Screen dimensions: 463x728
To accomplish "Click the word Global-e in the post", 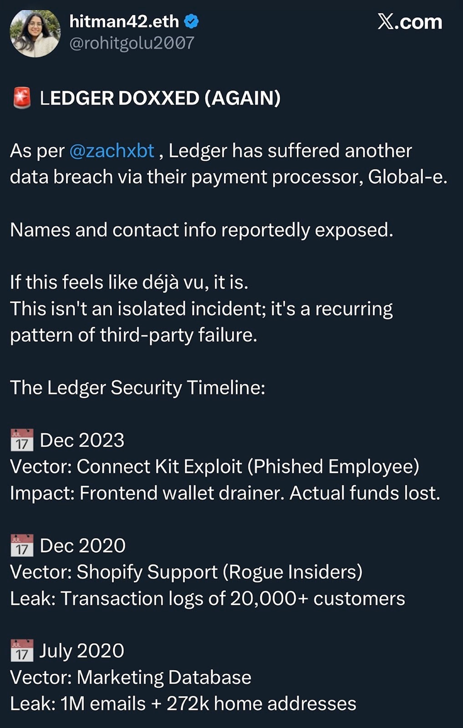I will pyautogui.click(x=407, y=177).
